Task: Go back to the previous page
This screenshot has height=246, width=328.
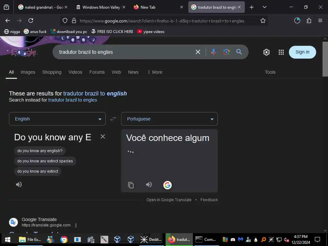Action: [x=8, y=20]
